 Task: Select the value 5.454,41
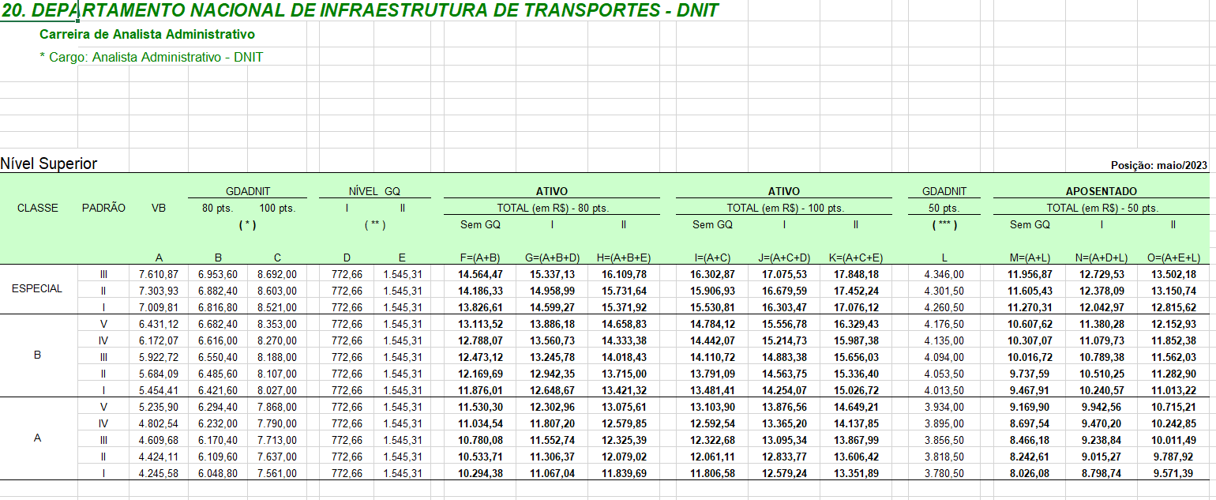[159, 390]
